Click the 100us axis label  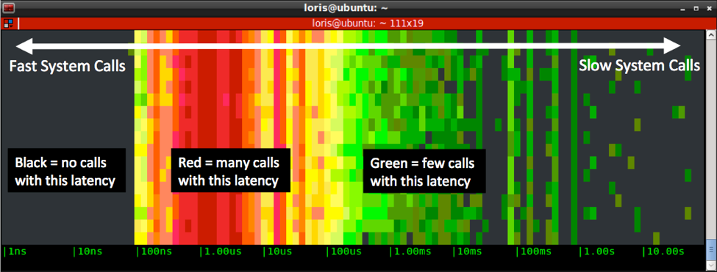[345, 251]
